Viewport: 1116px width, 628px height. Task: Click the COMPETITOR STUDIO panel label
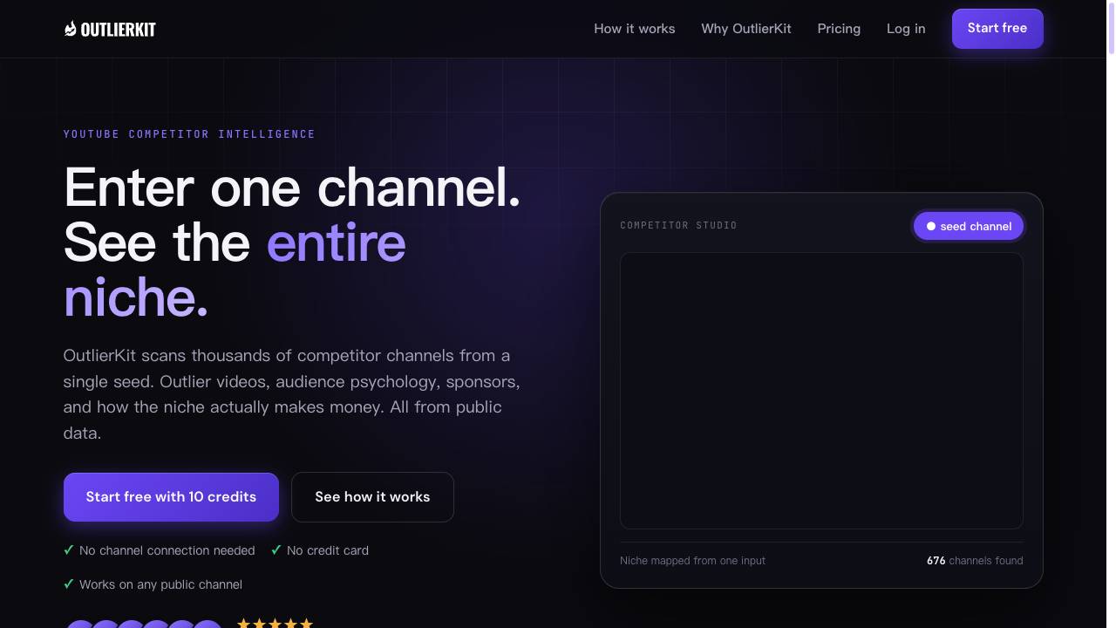tap(678, 226)
